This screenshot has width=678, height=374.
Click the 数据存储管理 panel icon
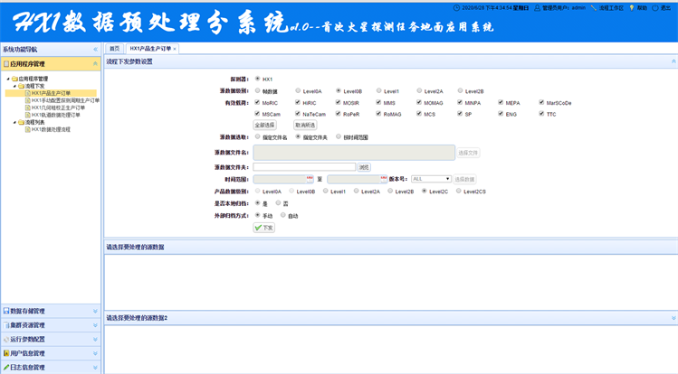tap(6, 311)
